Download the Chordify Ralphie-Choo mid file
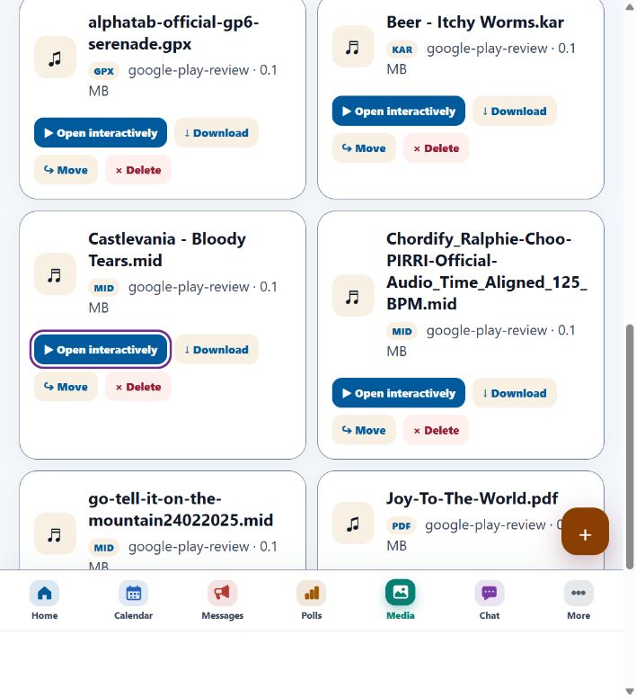The height and width of the screenshot is (698, 636). click(514, 393)
